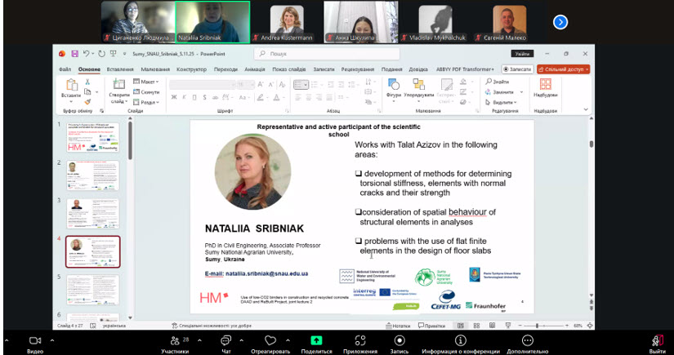674x355 pixels.
Task: Click the Conference information icon
Action: point(461,340)
